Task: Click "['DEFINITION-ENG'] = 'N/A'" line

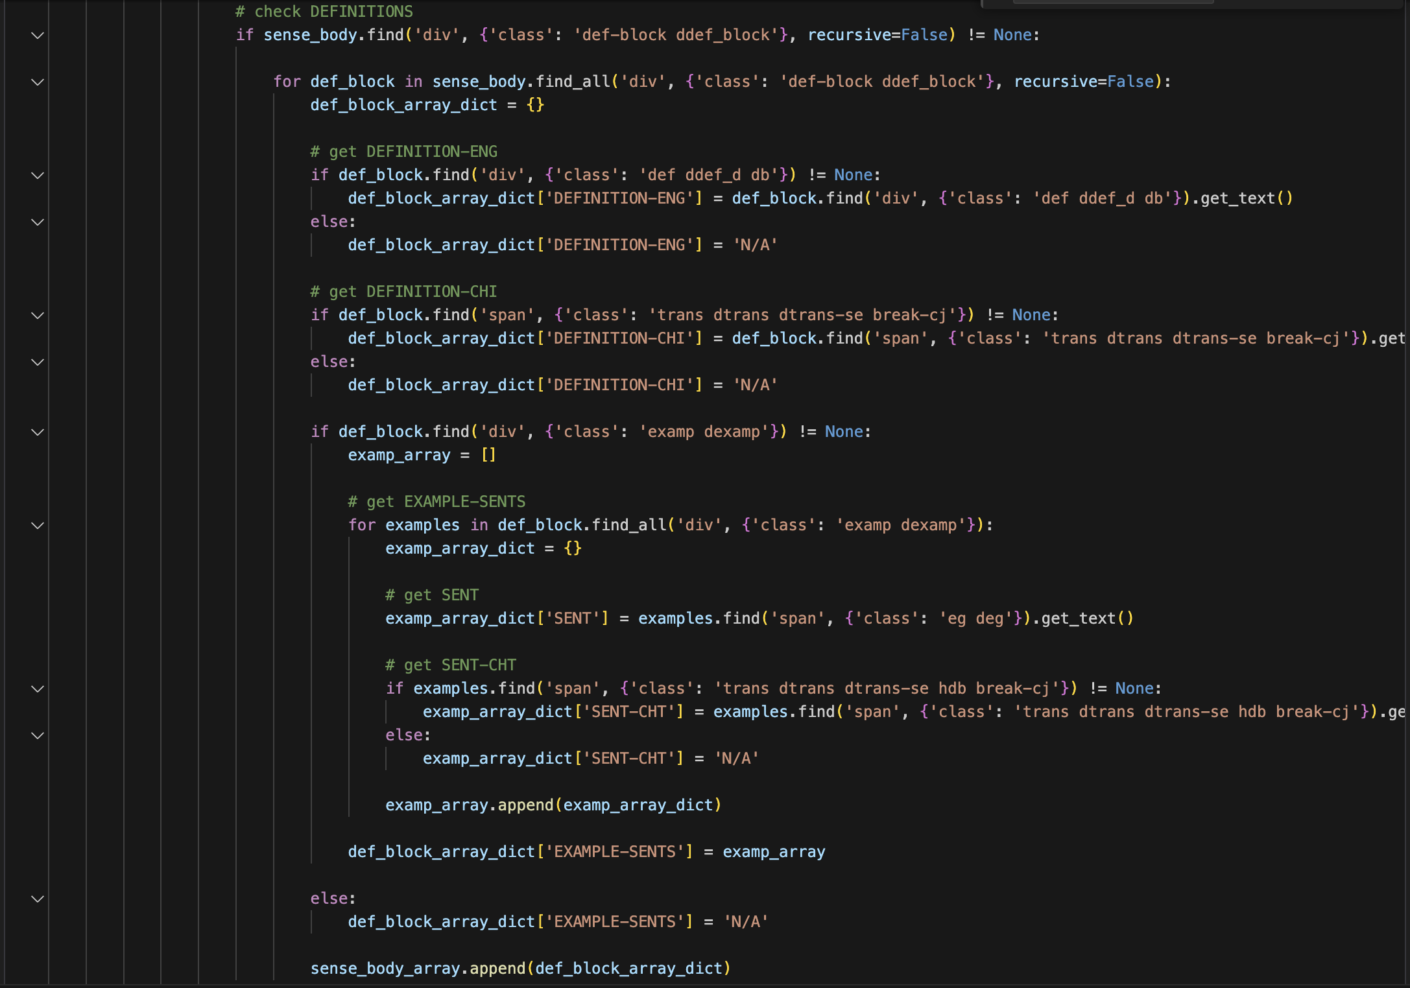Action: (563, 245)
